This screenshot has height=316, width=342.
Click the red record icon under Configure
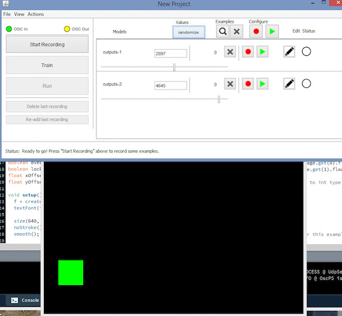click(256, 32)
